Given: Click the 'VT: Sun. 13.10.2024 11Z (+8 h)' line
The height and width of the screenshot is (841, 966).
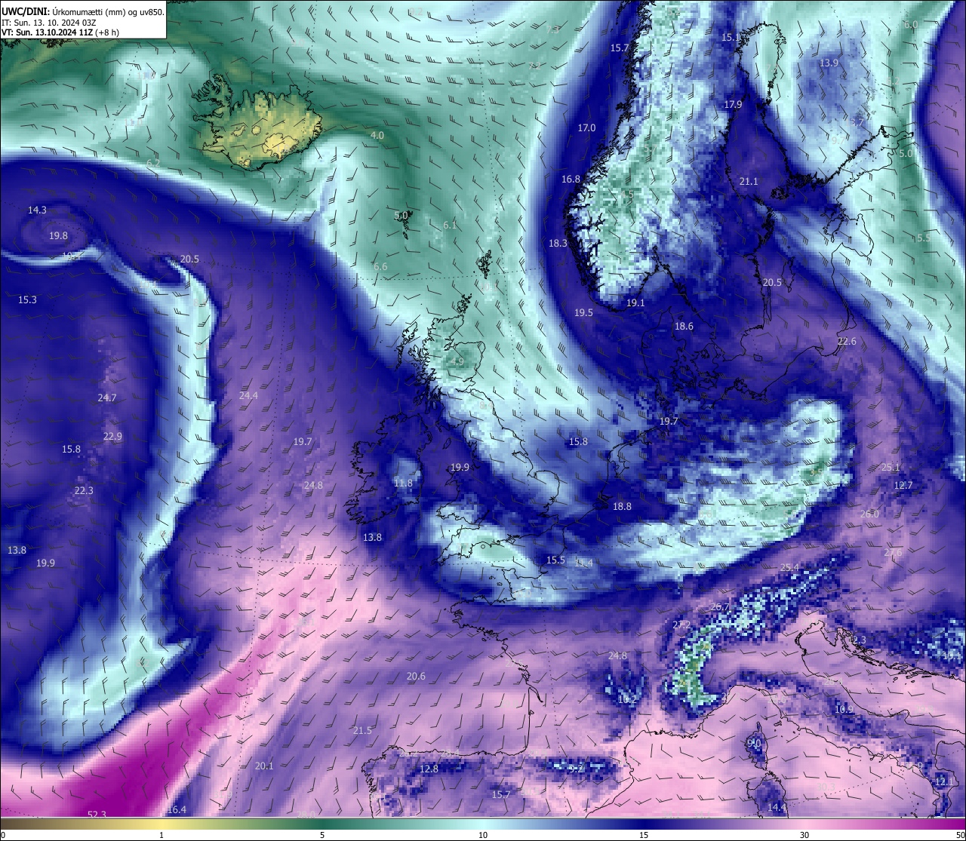Looking at the screenshot, I should (60, 32).
